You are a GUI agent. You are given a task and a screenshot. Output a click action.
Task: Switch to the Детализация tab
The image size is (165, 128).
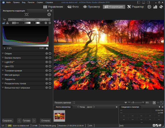(x=15, y=20)
